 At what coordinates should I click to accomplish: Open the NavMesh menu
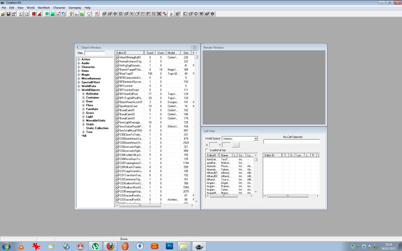point(44,8)
